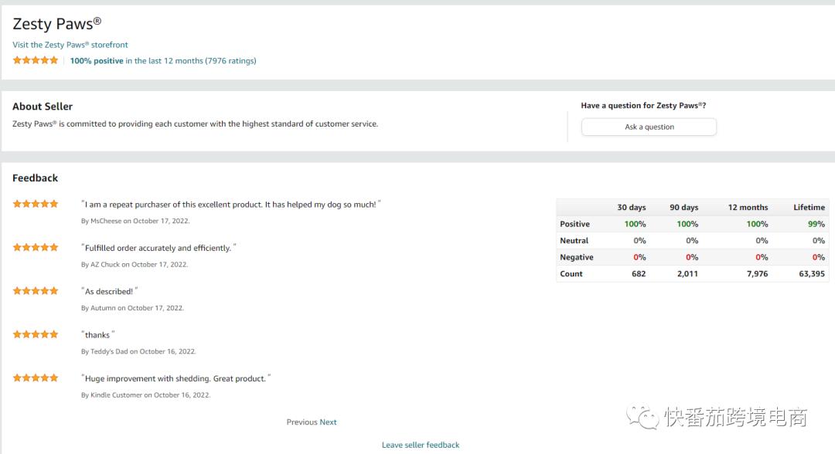Click the "As described!" review text

point(109,291)
